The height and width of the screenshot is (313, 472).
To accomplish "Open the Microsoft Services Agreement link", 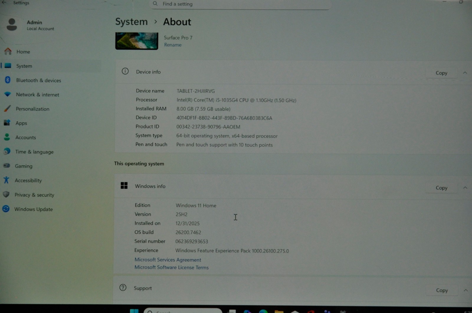I will pos(168,260).
